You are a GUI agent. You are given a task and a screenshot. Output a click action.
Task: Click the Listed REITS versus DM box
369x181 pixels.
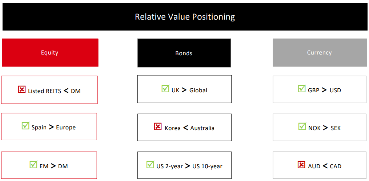point(49,90)
